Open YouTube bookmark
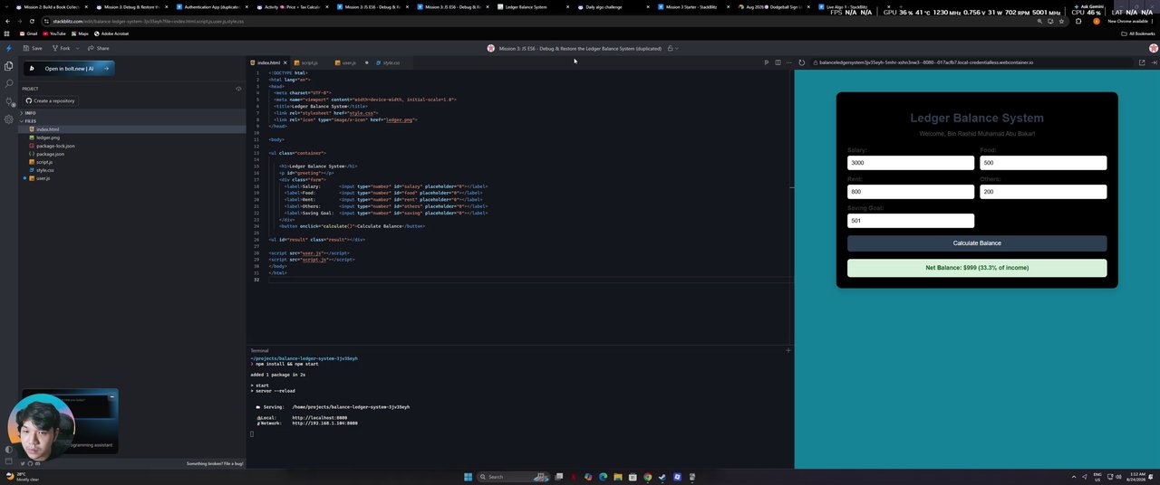The image size is (1160, 485). 54,33
